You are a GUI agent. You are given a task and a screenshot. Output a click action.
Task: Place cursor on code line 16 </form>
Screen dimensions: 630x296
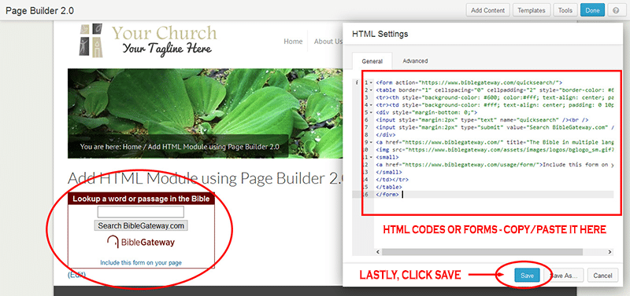(387, 194)
